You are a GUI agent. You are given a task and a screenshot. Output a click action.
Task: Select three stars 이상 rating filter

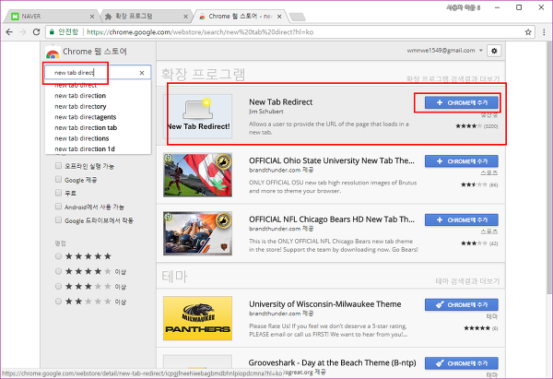[x=59, y=286]
